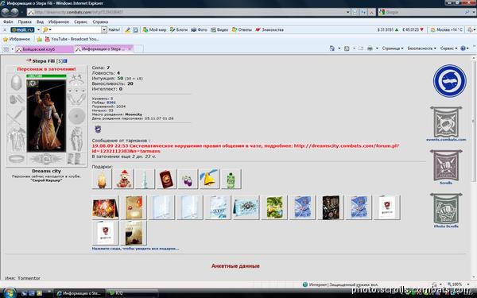The image size is (477, 298).
Task: Click the Москва +14°C weather widget
Action: tap(447, 30)
